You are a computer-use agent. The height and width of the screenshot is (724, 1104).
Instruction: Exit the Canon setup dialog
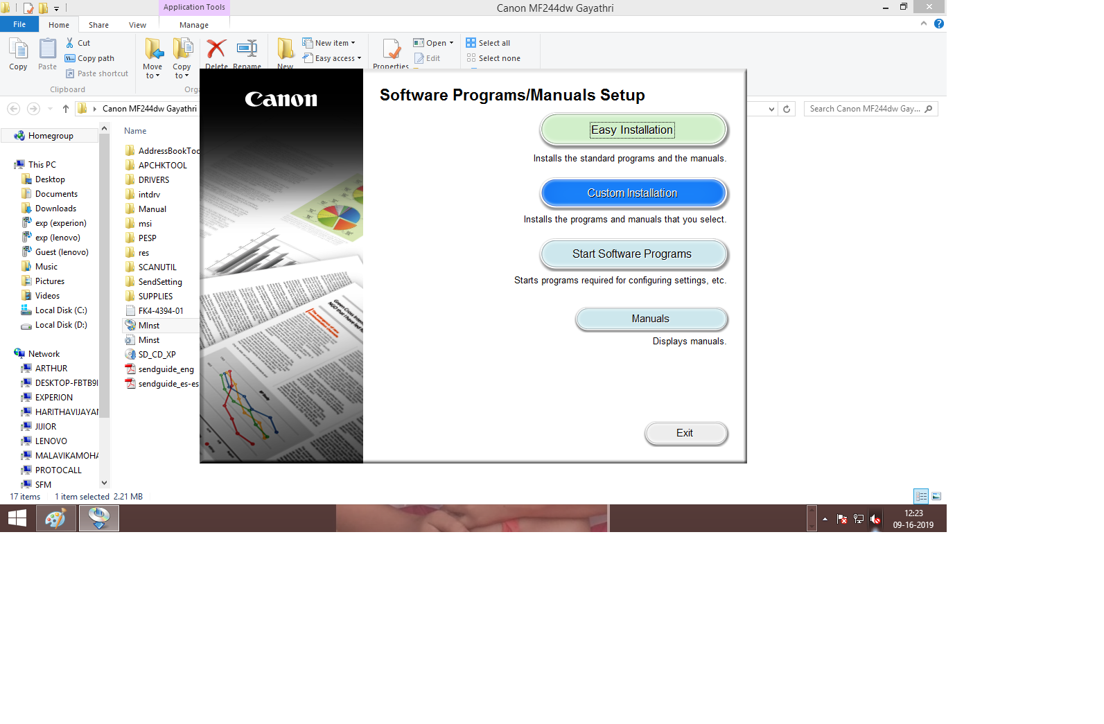click(x=685, y=433)
